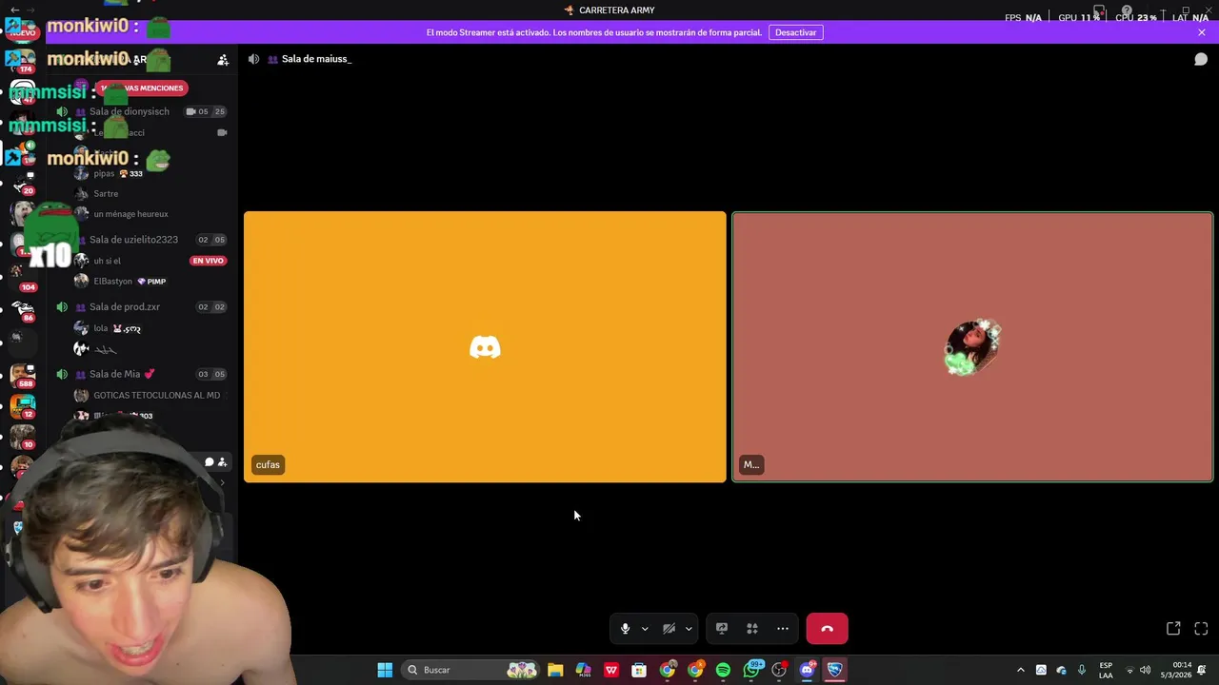Open Microsoft Store from taskbar
1219x685 pixels.
pos(639,670)
